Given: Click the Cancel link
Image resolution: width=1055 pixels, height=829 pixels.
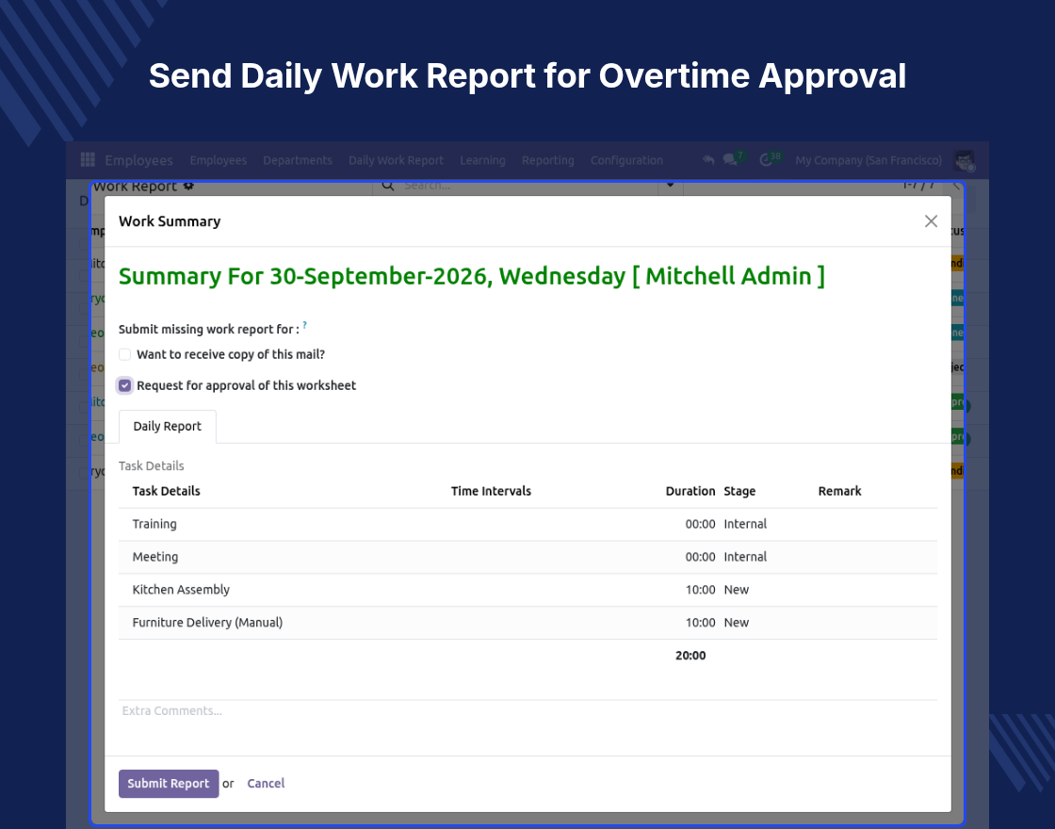Looking at the screenshot, I should [266, 784].
